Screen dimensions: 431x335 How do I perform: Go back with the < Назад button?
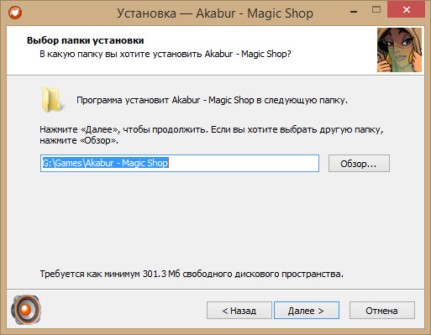point(239,311)
